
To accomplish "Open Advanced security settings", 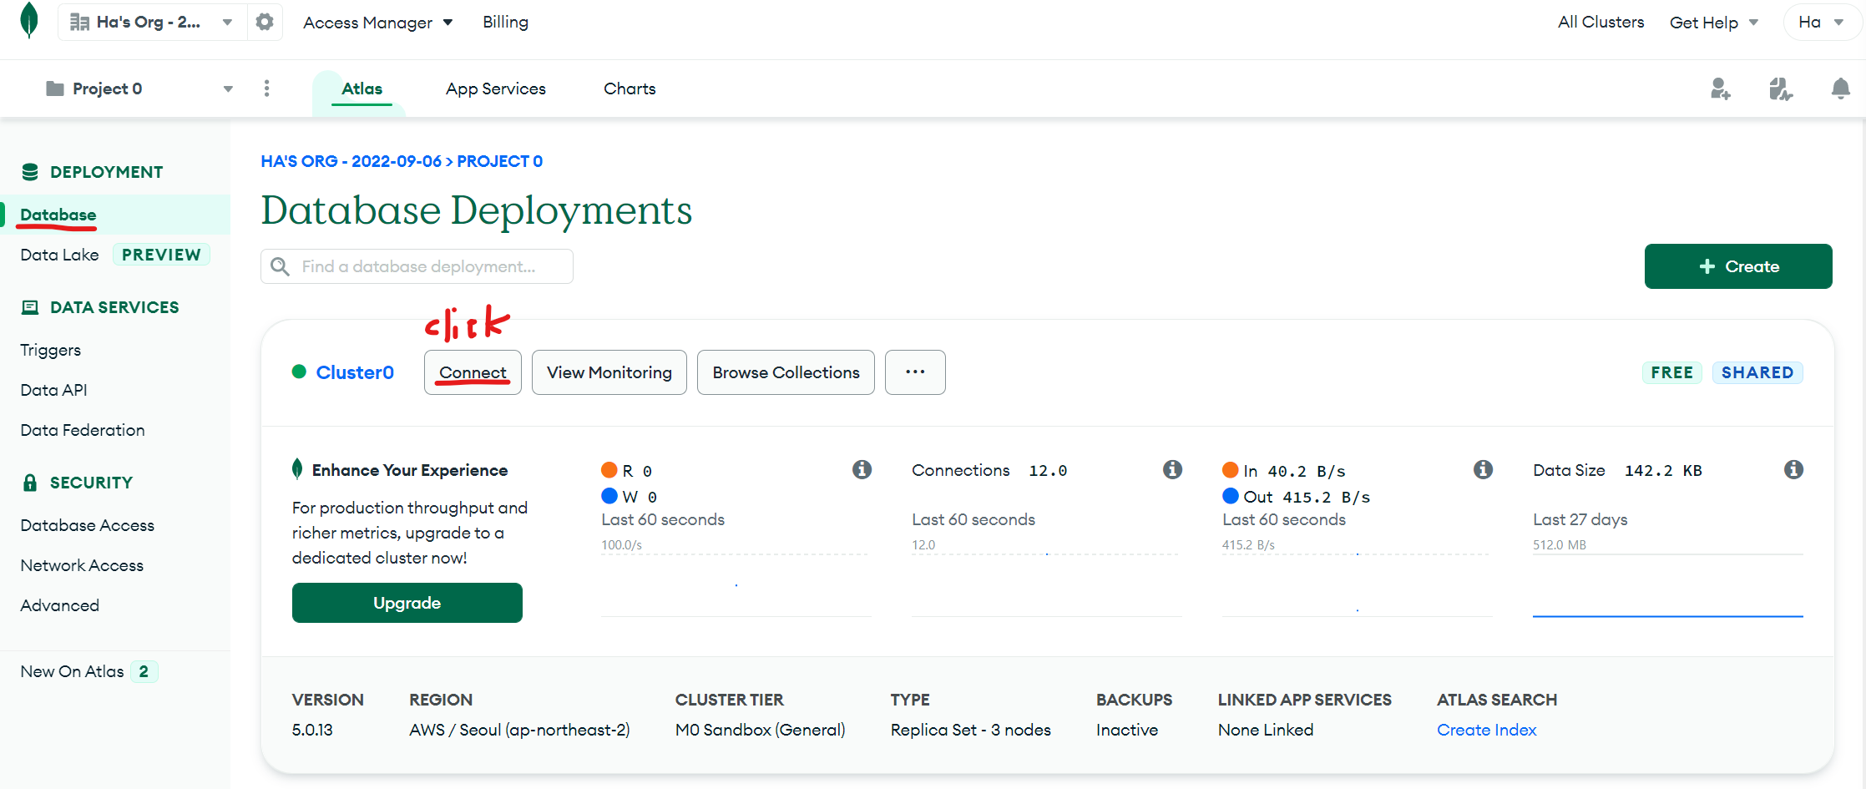I will click(x=59, y=605).
